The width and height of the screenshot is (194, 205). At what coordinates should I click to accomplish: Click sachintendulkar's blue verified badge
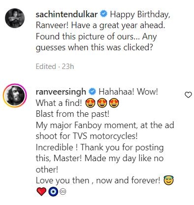point(104,14)
